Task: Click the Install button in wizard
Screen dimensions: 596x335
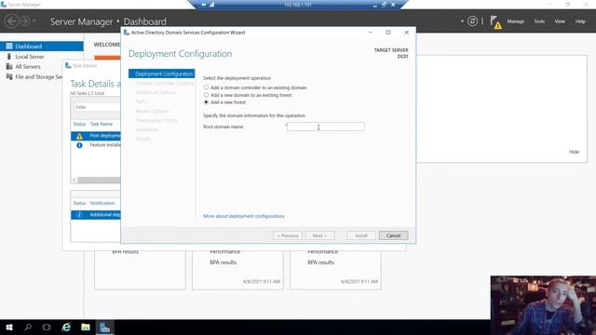Action: click(x=361, y=235)
